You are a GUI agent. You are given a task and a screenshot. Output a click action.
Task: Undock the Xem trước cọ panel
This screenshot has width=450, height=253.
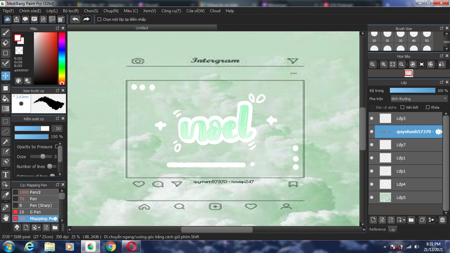coord(58,90)
